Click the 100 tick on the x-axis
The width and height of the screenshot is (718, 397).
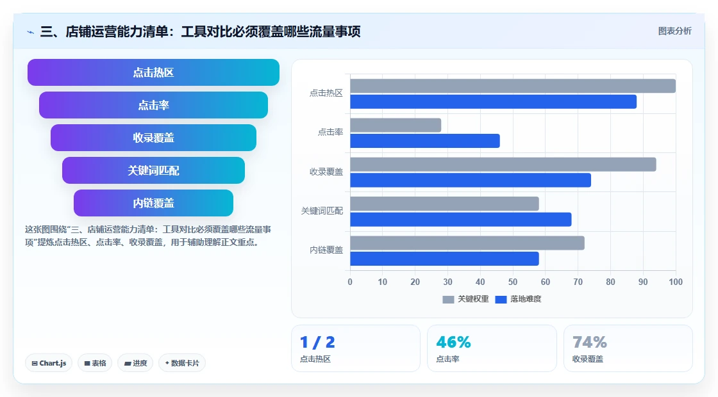pos(676,282)
